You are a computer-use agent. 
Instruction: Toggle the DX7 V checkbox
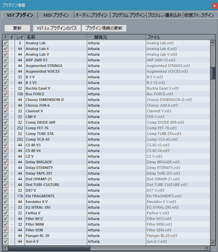[5, 190]
